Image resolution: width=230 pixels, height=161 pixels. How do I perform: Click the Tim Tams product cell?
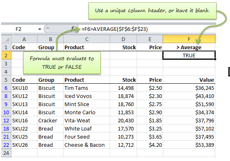87,88
